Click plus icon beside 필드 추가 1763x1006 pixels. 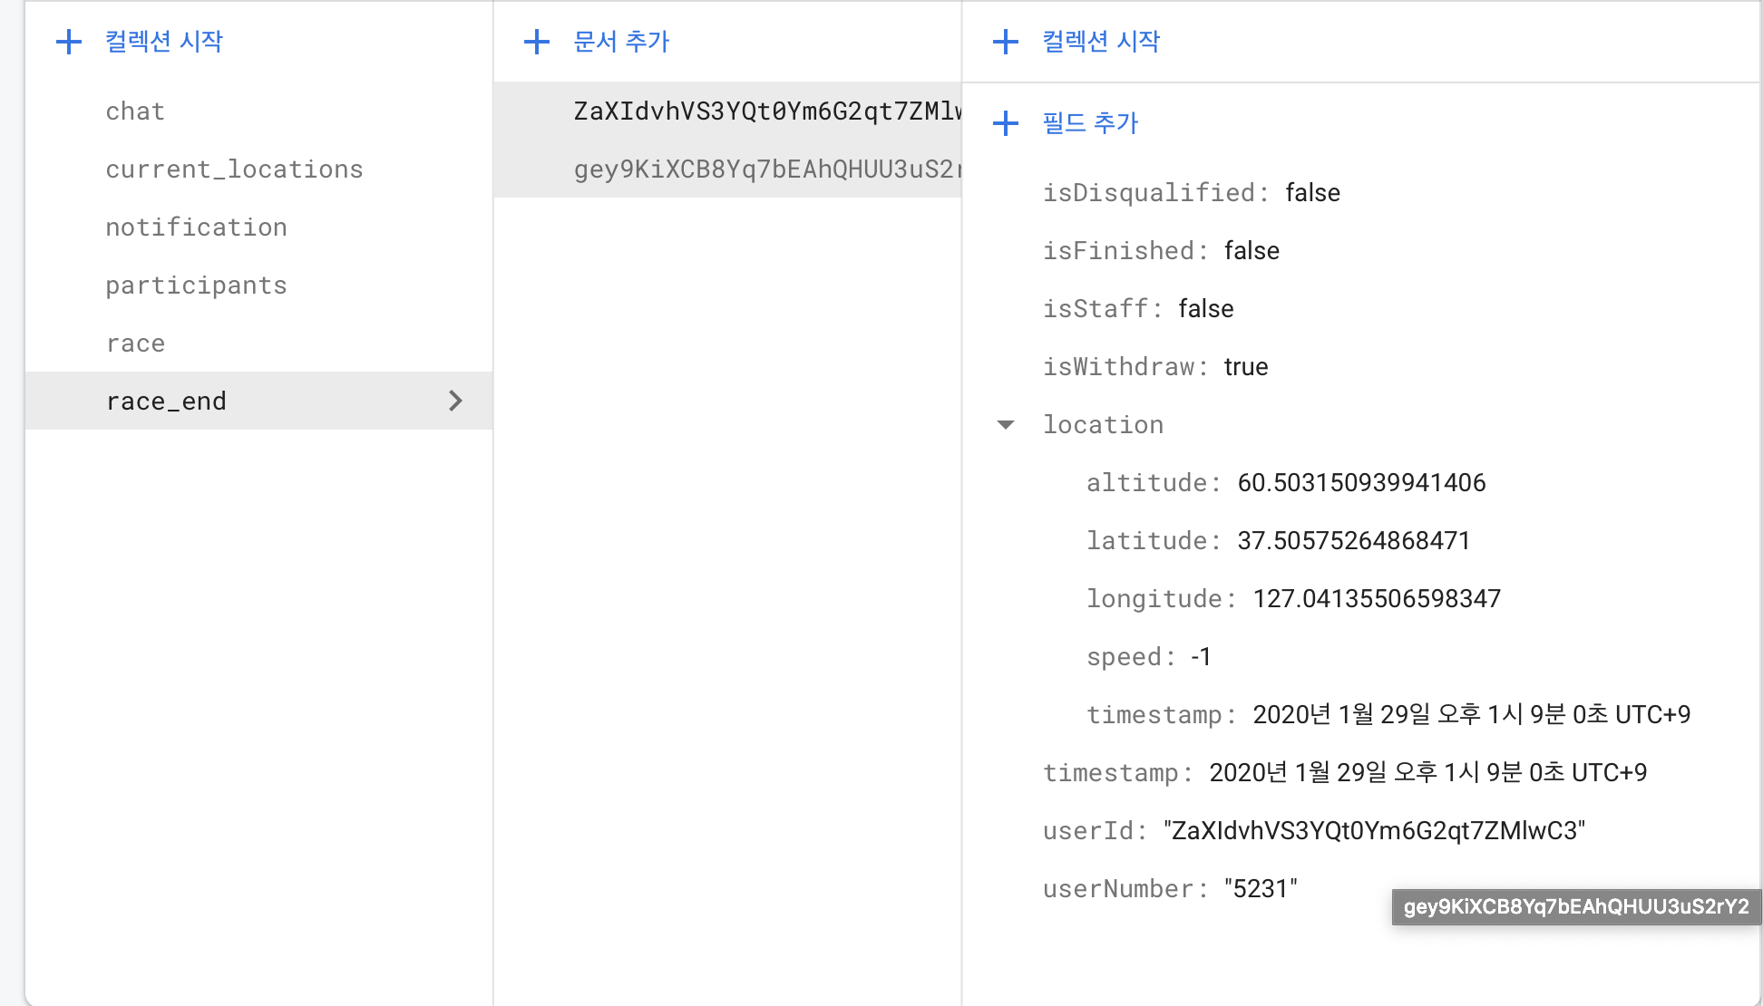coord(1006,123)
